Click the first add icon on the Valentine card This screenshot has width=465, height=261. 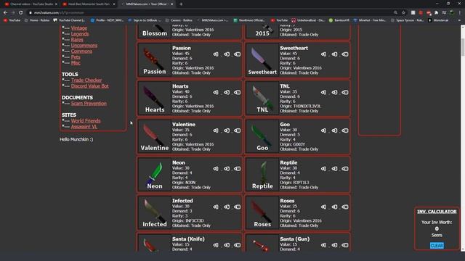click(216, 130)
